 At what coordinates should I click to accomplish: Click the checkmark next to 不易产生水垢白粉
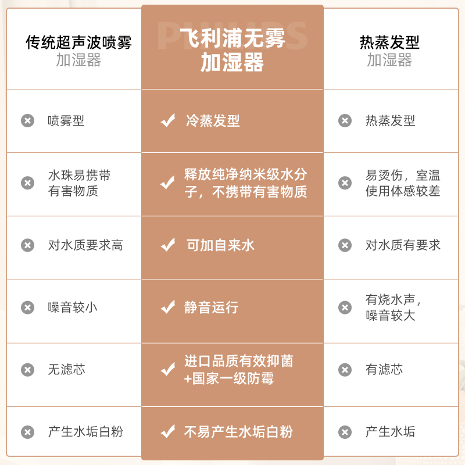pyautogui.click(x=168, y=432)
